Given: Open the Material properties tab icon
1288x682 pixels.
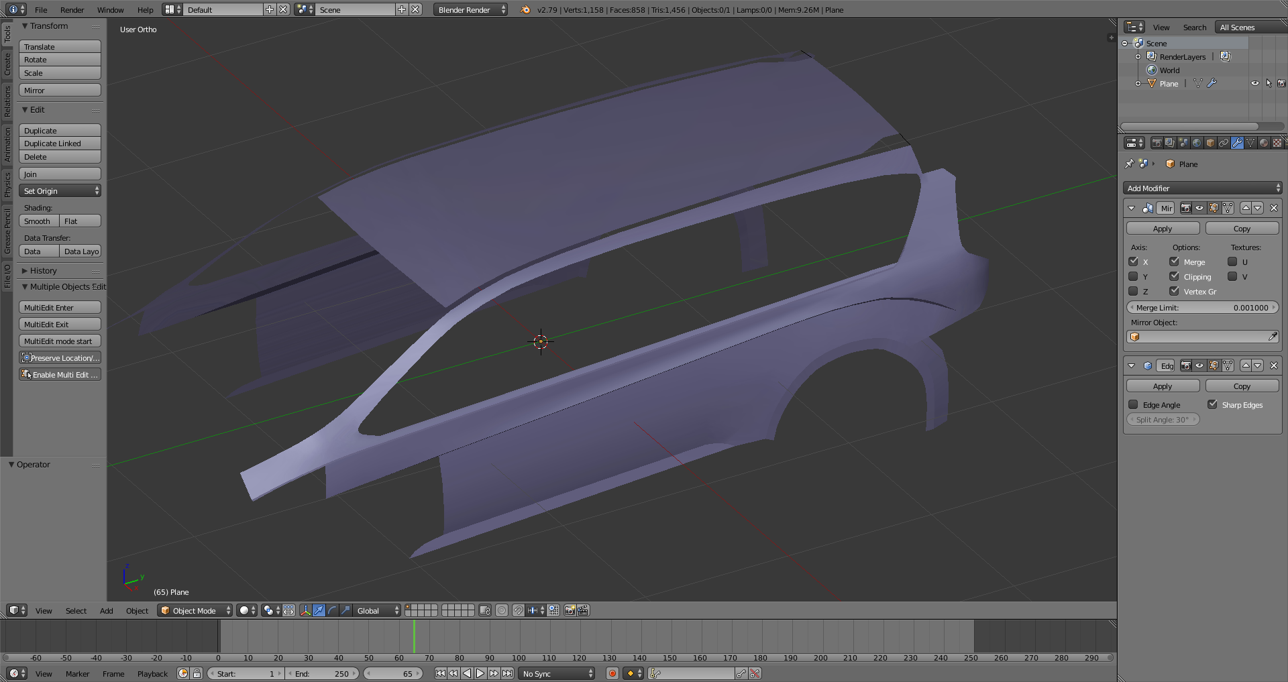Looking at the screenshot, I should pyautogui.click(x=1264, y=143).
